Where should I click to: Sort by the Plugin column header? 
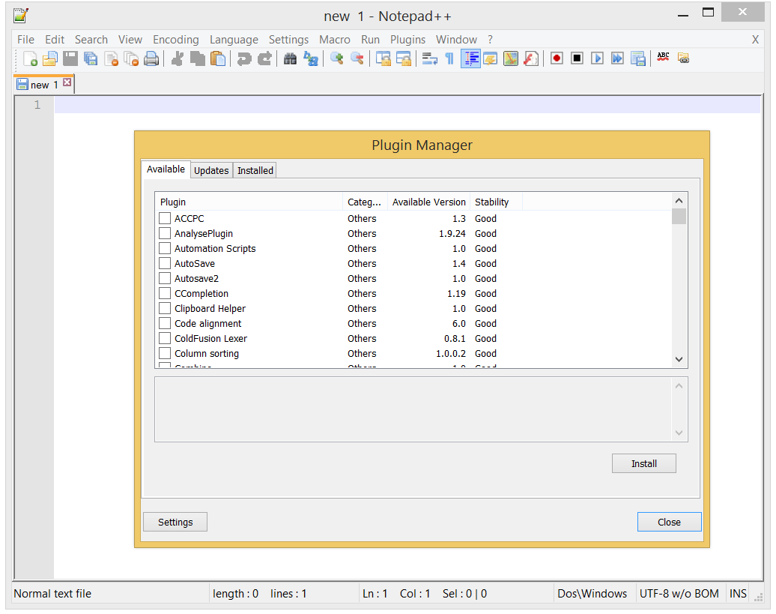click(249, 202)
